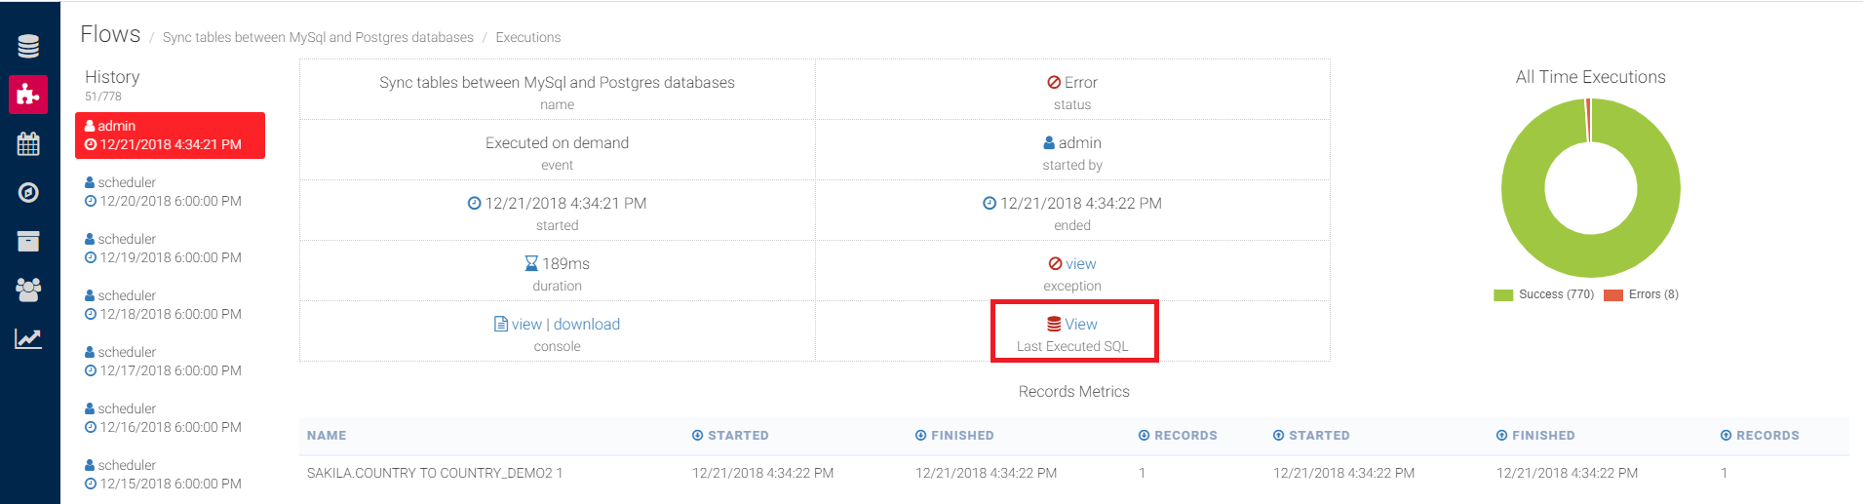Toggle the Success legend color swatch

click(1503, 294)
